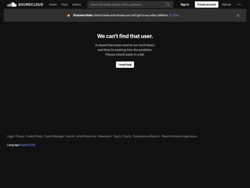Screen dimensions: 250x188
Task: Open the Charts footer link
Action: tap(127, 136)
